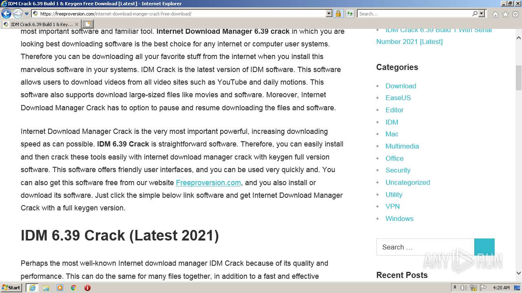522x293 pixels.
Task: Click the volume speaker tray icon
Action: click(x=464, y=288)
